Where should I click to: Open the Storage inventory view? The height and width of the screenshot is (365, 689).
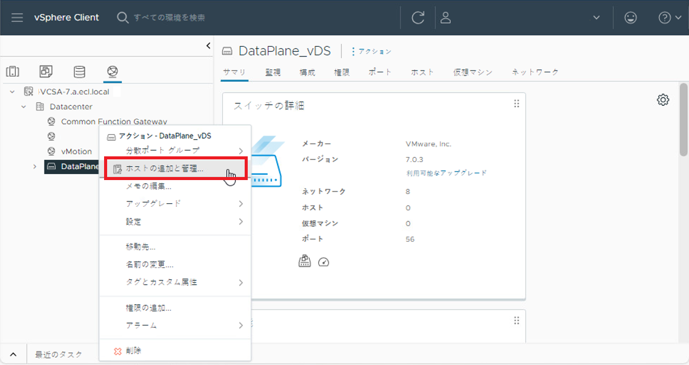pyautogui.click(x=79, y=72)
